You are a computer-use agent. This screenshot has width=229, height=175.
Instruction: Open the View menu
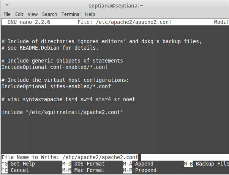click(x=33, y=14)
